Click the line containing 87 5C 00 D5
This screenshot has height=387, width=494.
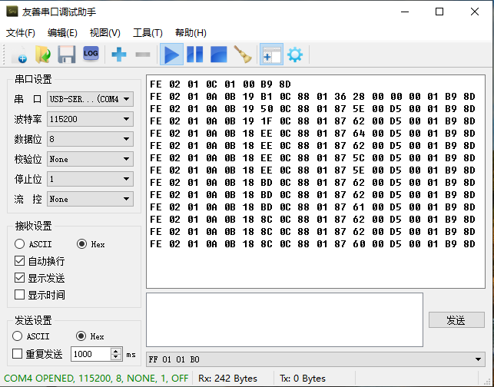(x=313, y=157)
